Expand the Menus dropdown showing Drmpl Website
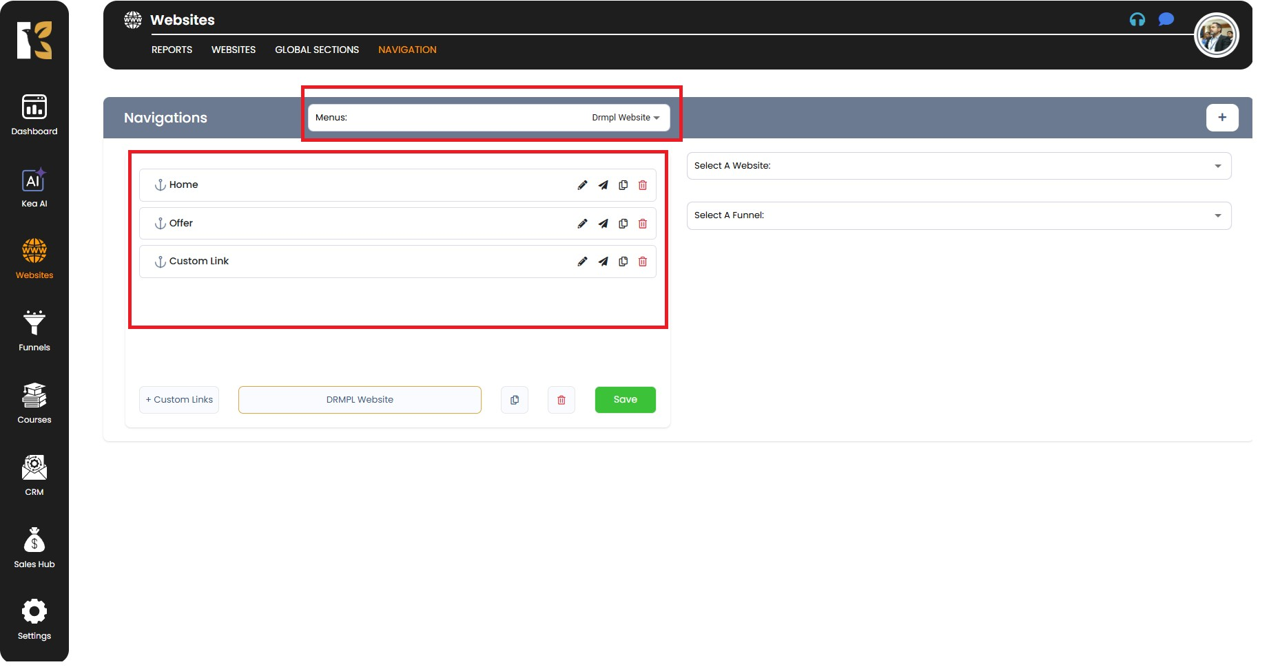 [488, 118]
